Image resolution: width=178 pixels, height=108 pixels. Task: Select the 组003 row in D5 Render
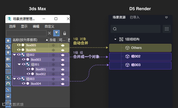(x=140, y=65)
